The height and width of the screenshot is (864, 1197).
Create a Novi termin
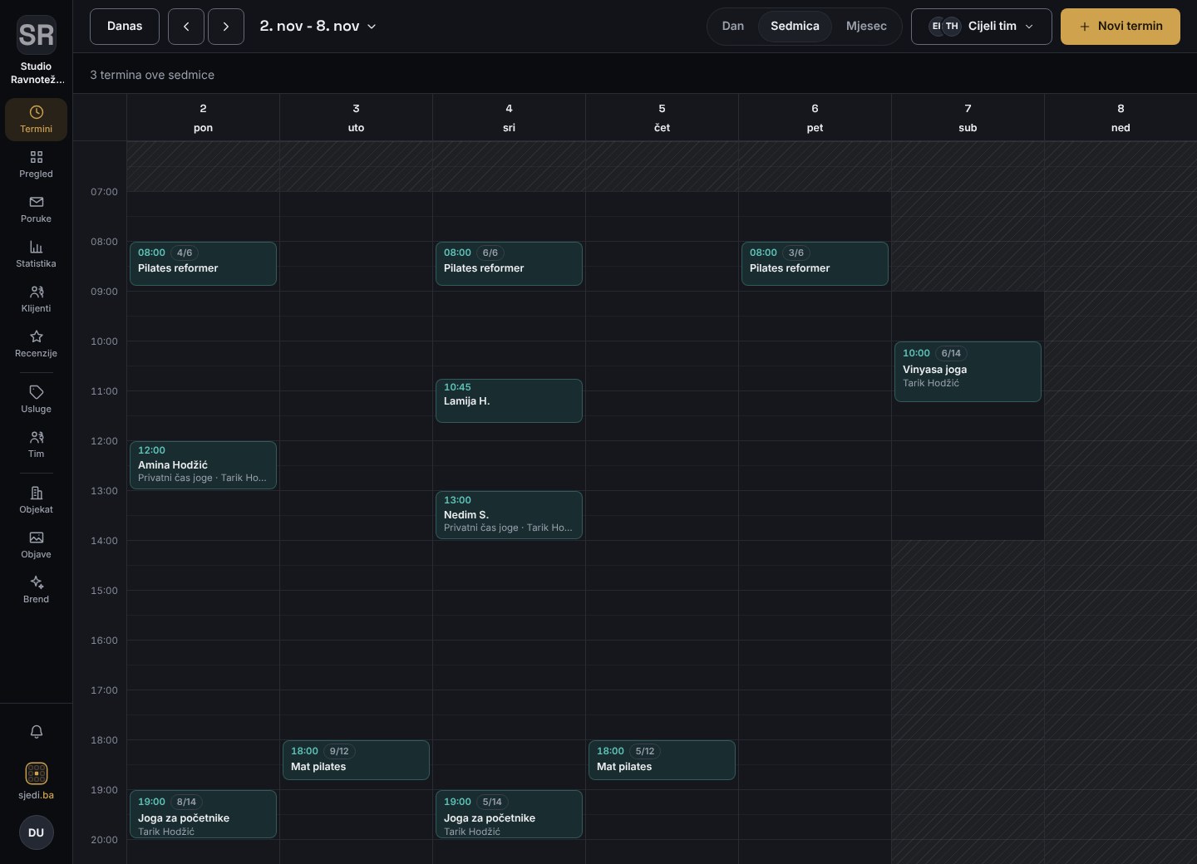(x=1121, y=27)
